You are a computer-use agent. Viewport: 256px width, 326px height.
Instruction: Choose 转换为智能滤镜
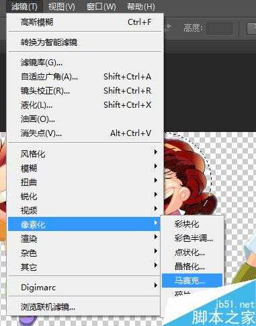(x=85, y=42)
